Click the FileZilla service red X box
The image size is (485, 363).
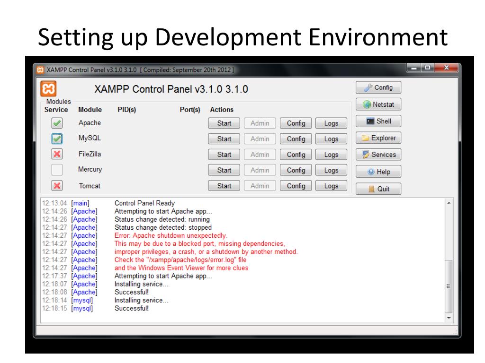(57, 154)
